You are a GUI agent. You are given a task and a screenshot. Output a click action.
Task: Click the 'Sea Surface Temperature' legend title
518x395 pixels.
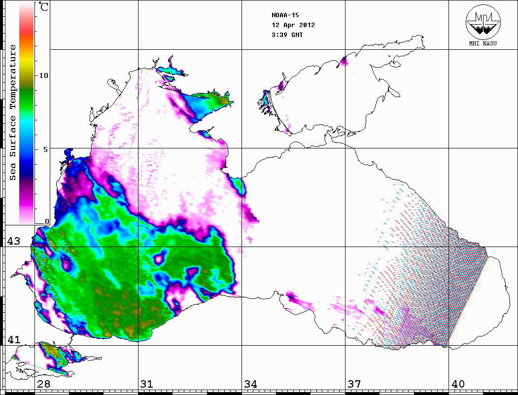[x=12, y=113]
